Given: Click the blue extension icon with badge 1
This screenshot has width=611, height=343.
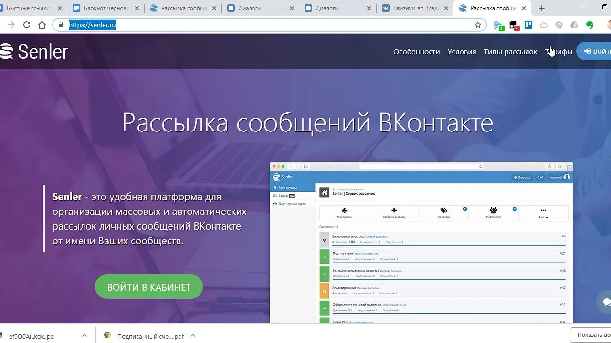Looking at the screenshot, I should 498,25.
